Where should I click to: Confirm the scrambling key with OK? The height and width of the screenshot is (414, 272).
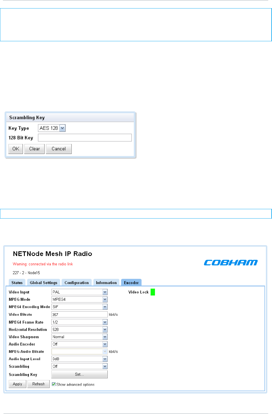pyautogui.click(x=16, y=149)
